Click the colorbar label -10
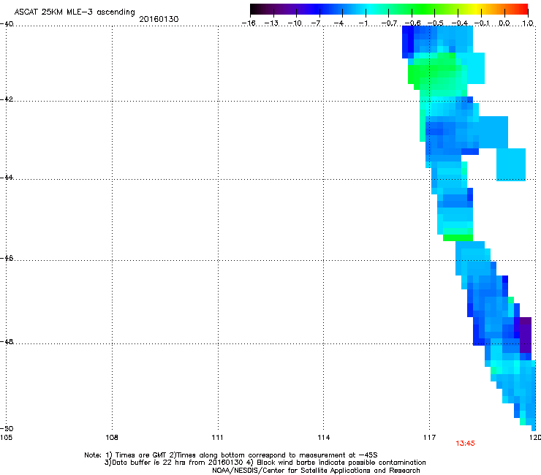Screen dimensions: 541x475 [x=295, y=23]
